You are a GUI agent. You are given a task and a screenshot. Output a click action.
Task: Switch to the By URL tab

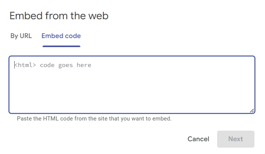(21, 36)
